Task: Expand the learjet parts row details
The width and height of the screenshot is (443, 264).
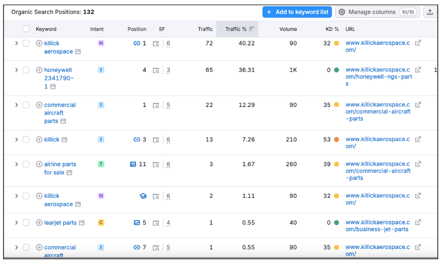Action: 16,223
